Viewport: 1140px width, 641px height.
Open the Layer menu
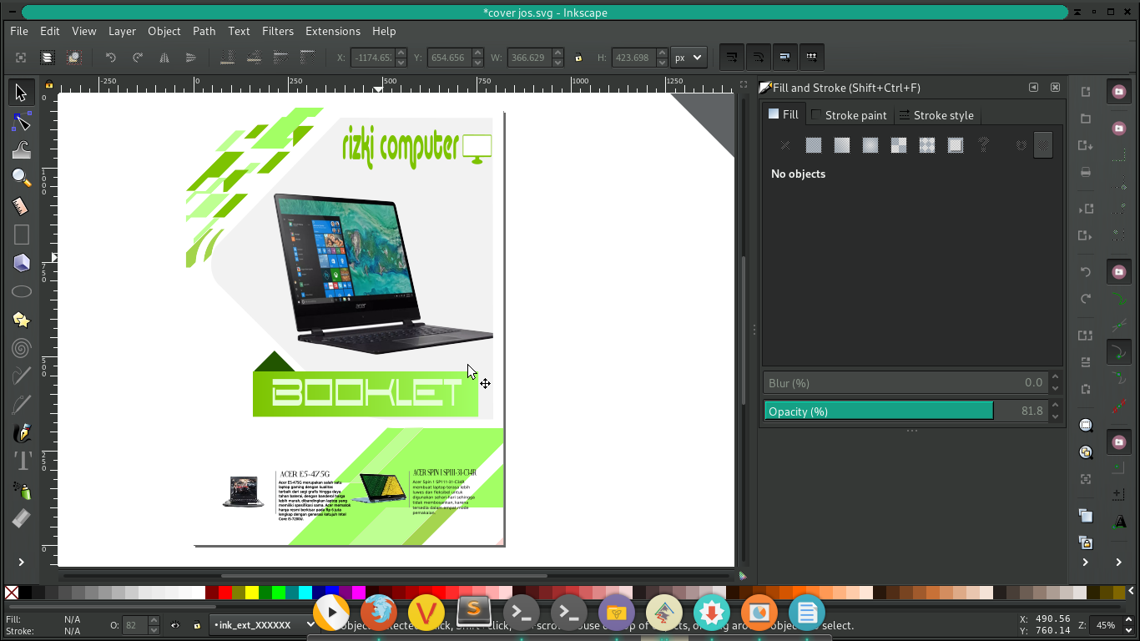coord(122,31)
